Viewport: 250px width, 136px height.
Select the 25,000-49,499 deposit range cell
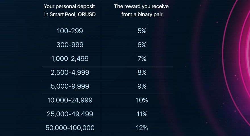click(x=70, y=114)
